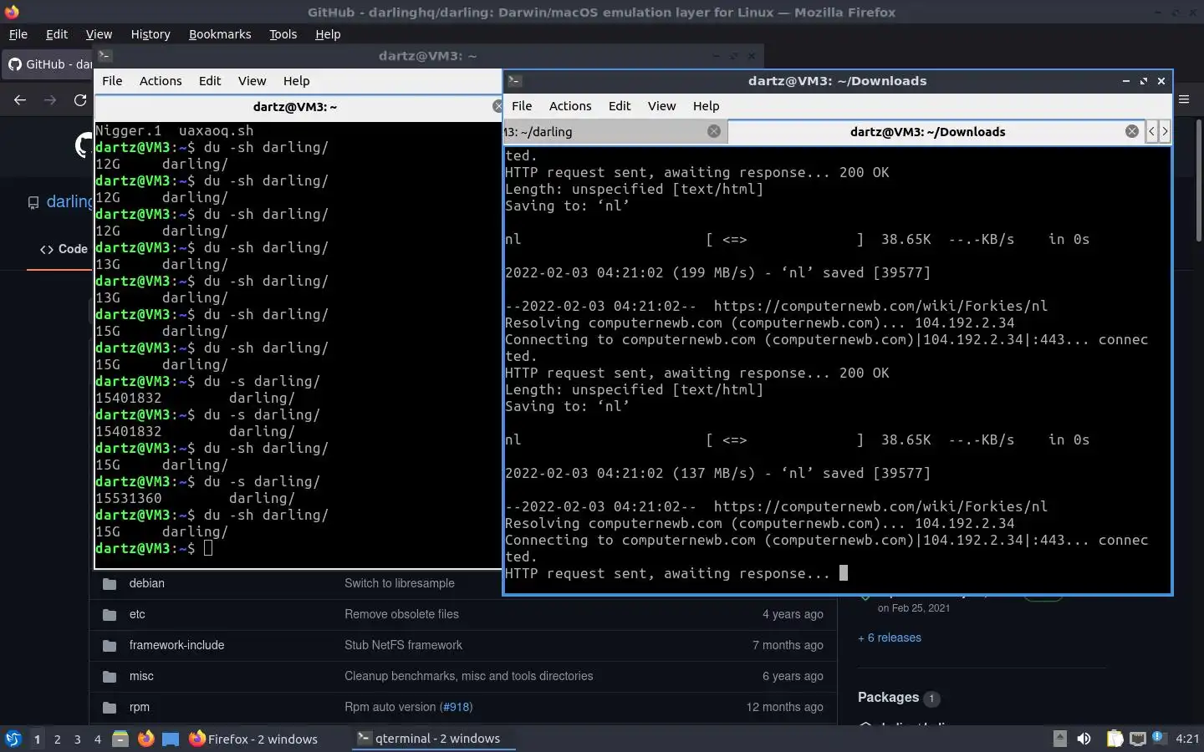
Task: Activate the Firefox - 2 windows taskbar button
Action: (253, 739)
